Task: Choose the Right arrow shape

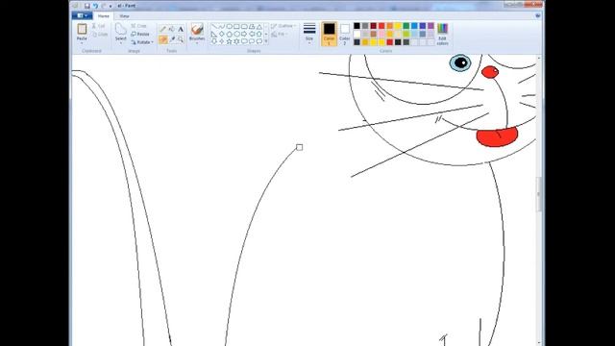Action: click(244, 34)
